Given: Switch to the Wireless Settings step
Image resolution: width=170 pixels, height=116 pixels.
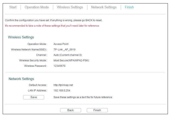Looking at the screenshot, I should pyautogui.click(x=70, y=7).
